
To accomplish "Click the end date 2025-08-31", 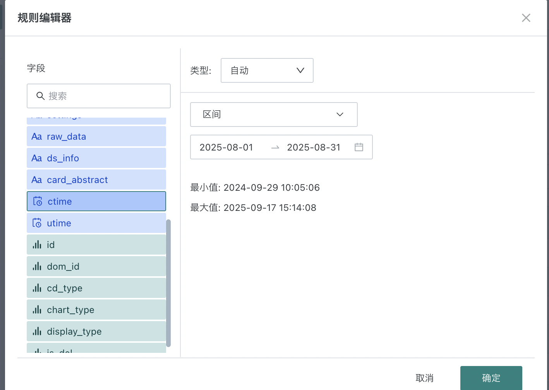I will 314,147.
